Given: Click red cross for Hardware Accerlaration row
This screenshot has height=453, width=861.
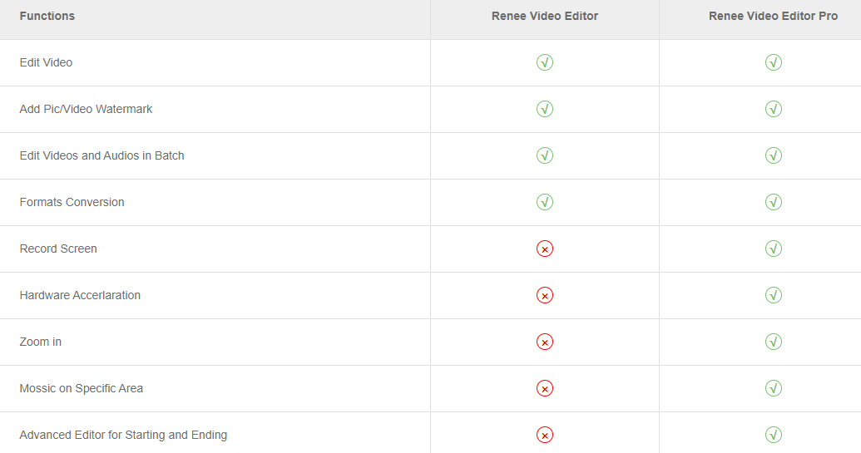Looking at the screenshot, I should coord(545,296).
